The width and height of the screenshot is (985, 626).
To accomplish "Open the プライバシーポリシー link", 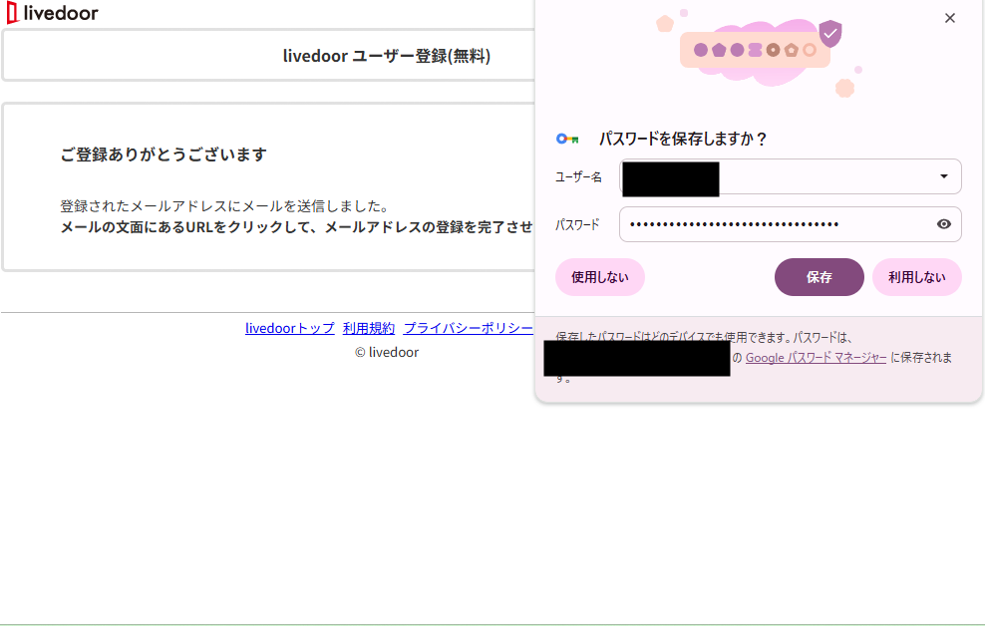I will 468,328.
